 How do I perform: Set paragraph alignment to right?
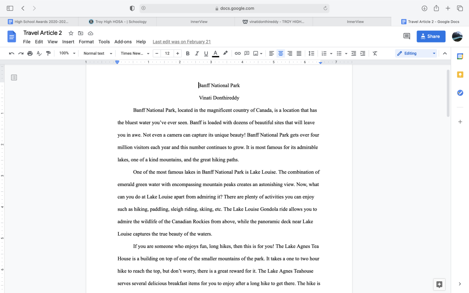290,53
